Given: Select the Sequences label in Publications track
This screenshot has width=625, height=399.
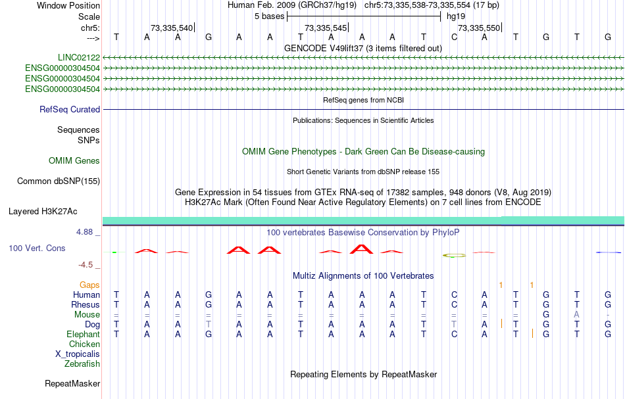Looking at the screenshot, I should (78, 129).
